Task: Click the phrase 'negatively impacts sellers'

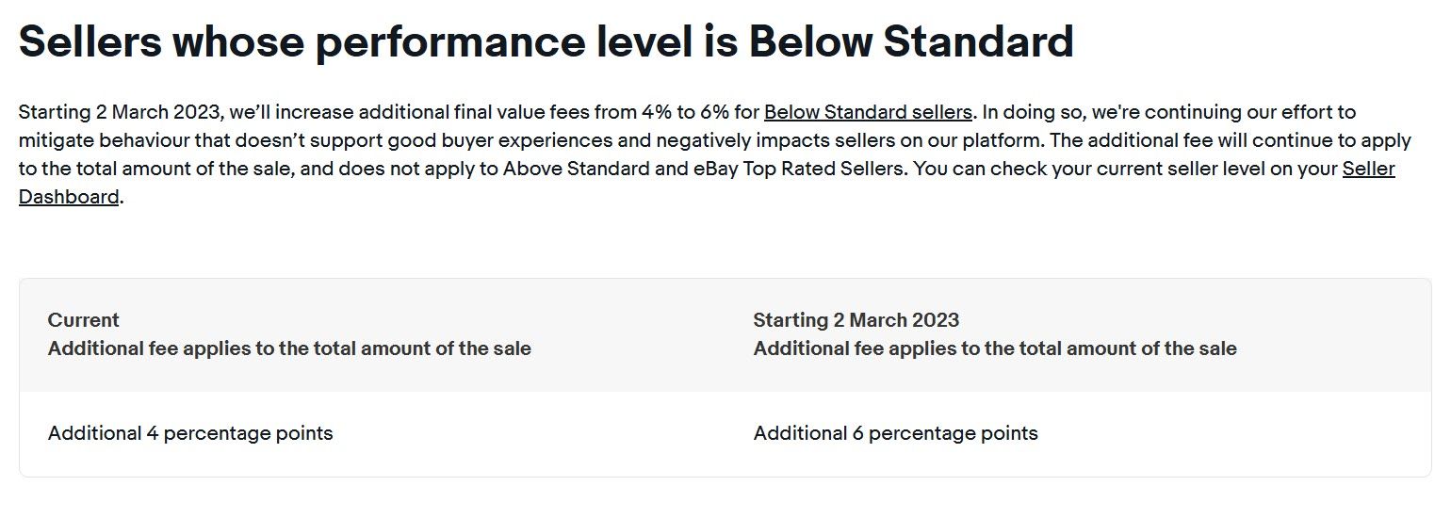Action: coord(750,141)
